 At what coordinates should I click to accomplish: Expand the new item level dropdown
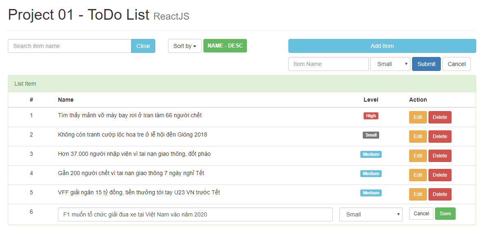tap(390, 64)
